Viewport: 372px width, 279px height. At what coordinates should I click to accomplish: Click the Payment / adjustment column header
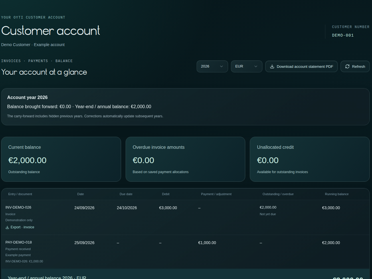coord(216,194)
